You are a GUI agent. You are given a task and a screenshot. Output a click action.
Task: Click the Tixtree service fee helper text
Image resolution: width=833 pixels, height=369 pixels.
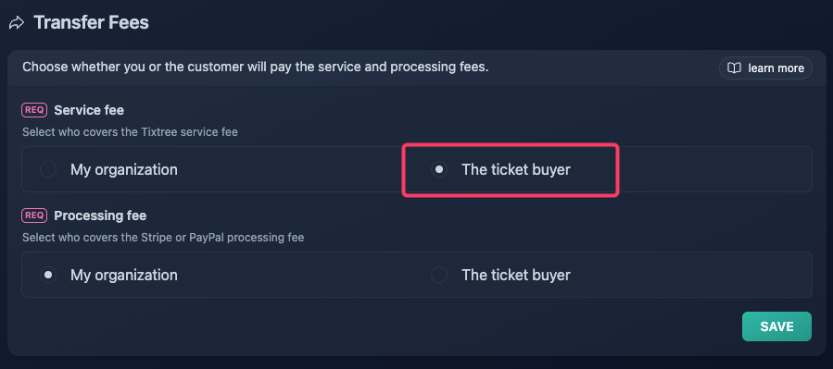point(130,132)
